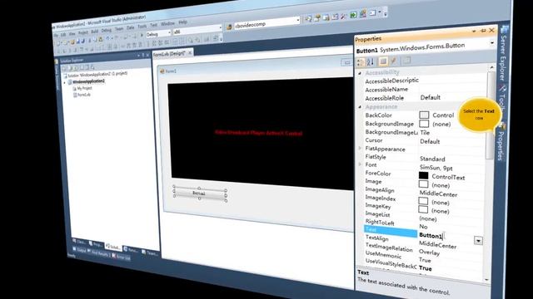
Task: Select the RightToLeft property row
Action: pyautogui.click(x=423, y=224)
